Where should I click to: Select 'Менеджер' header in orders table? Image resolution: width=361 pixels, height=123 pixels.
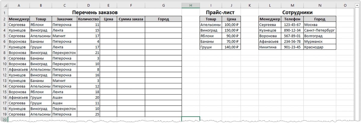pos(19,19)
